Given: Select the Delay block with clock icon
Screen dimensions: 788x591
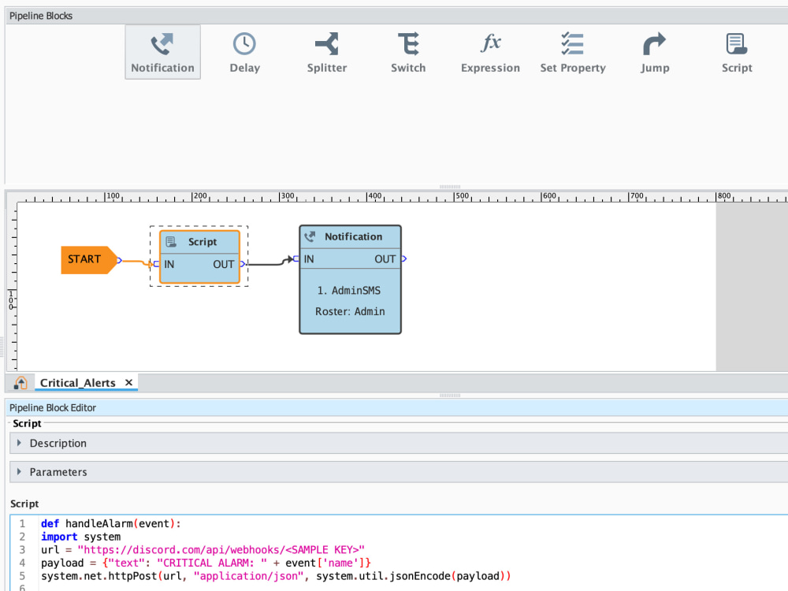Looking at the screenshot, I should pos(245,52).
